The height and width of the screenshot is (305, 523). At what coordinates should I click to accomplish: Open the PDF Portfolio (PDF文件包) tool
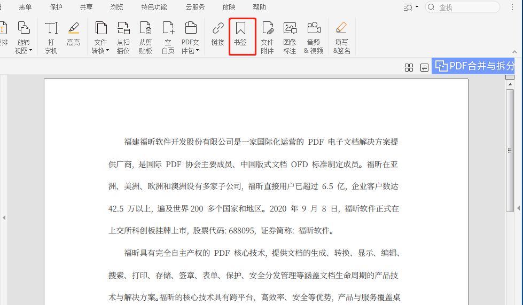[190, 37]
